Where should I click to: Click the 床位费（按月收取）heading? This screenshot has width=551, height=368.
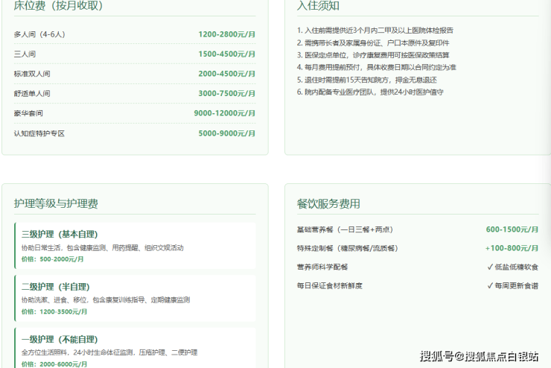click(58, 5)
